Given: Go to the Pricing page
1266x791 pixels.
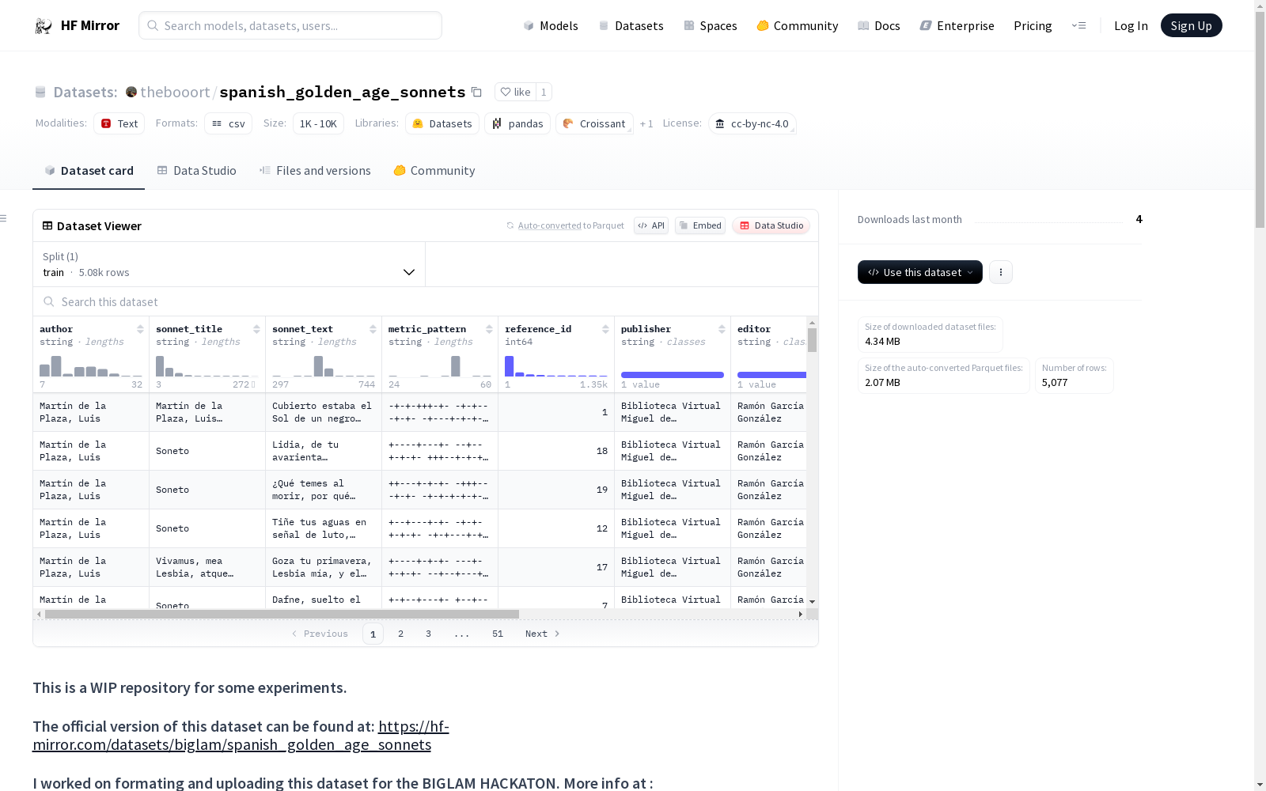Looking at the screenshot, I should (x=1033, y=26).
